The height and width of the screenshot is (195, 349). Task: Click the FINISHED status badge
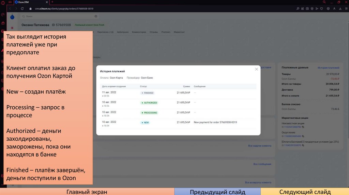147,93
